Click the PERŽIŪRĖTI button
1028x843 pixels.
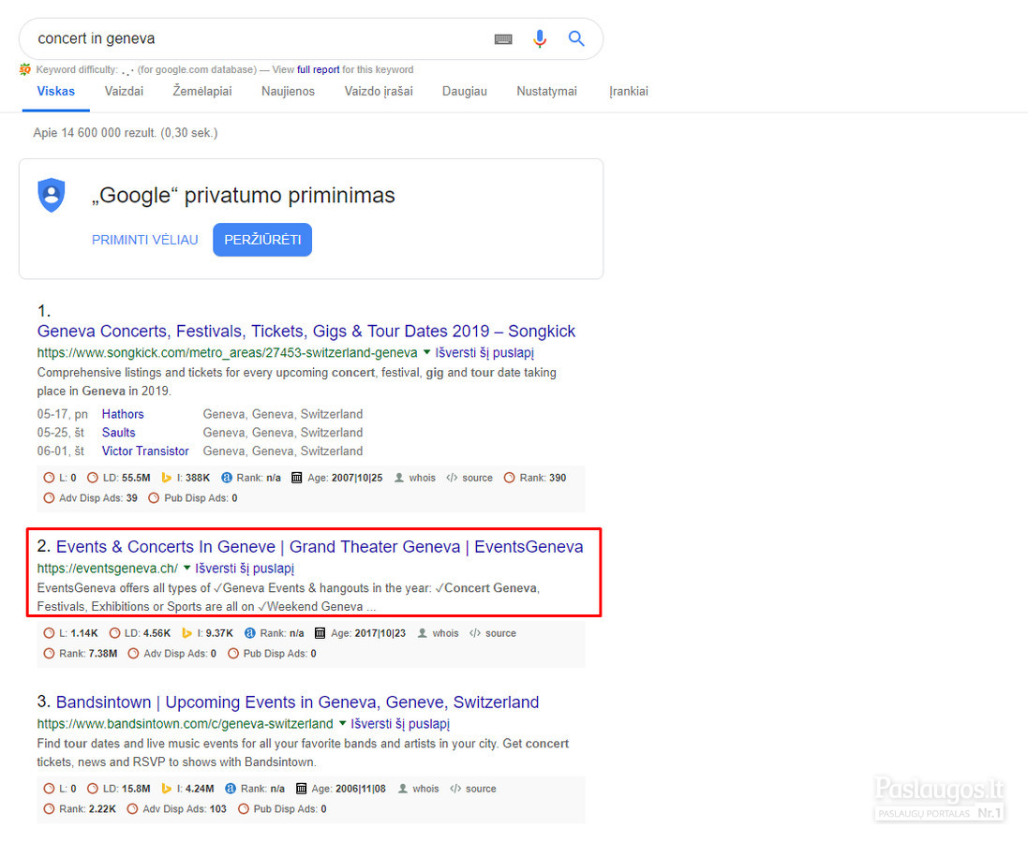262,240
